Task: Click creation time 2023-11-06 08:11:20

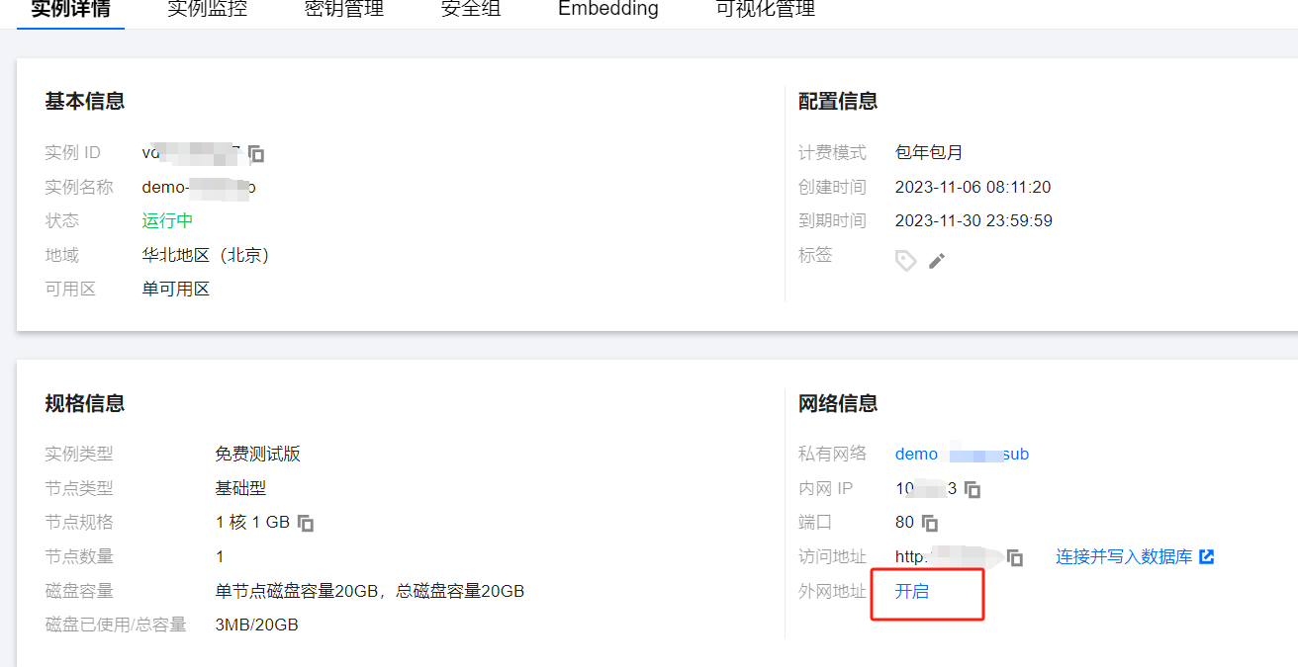Action: [973, 187]
